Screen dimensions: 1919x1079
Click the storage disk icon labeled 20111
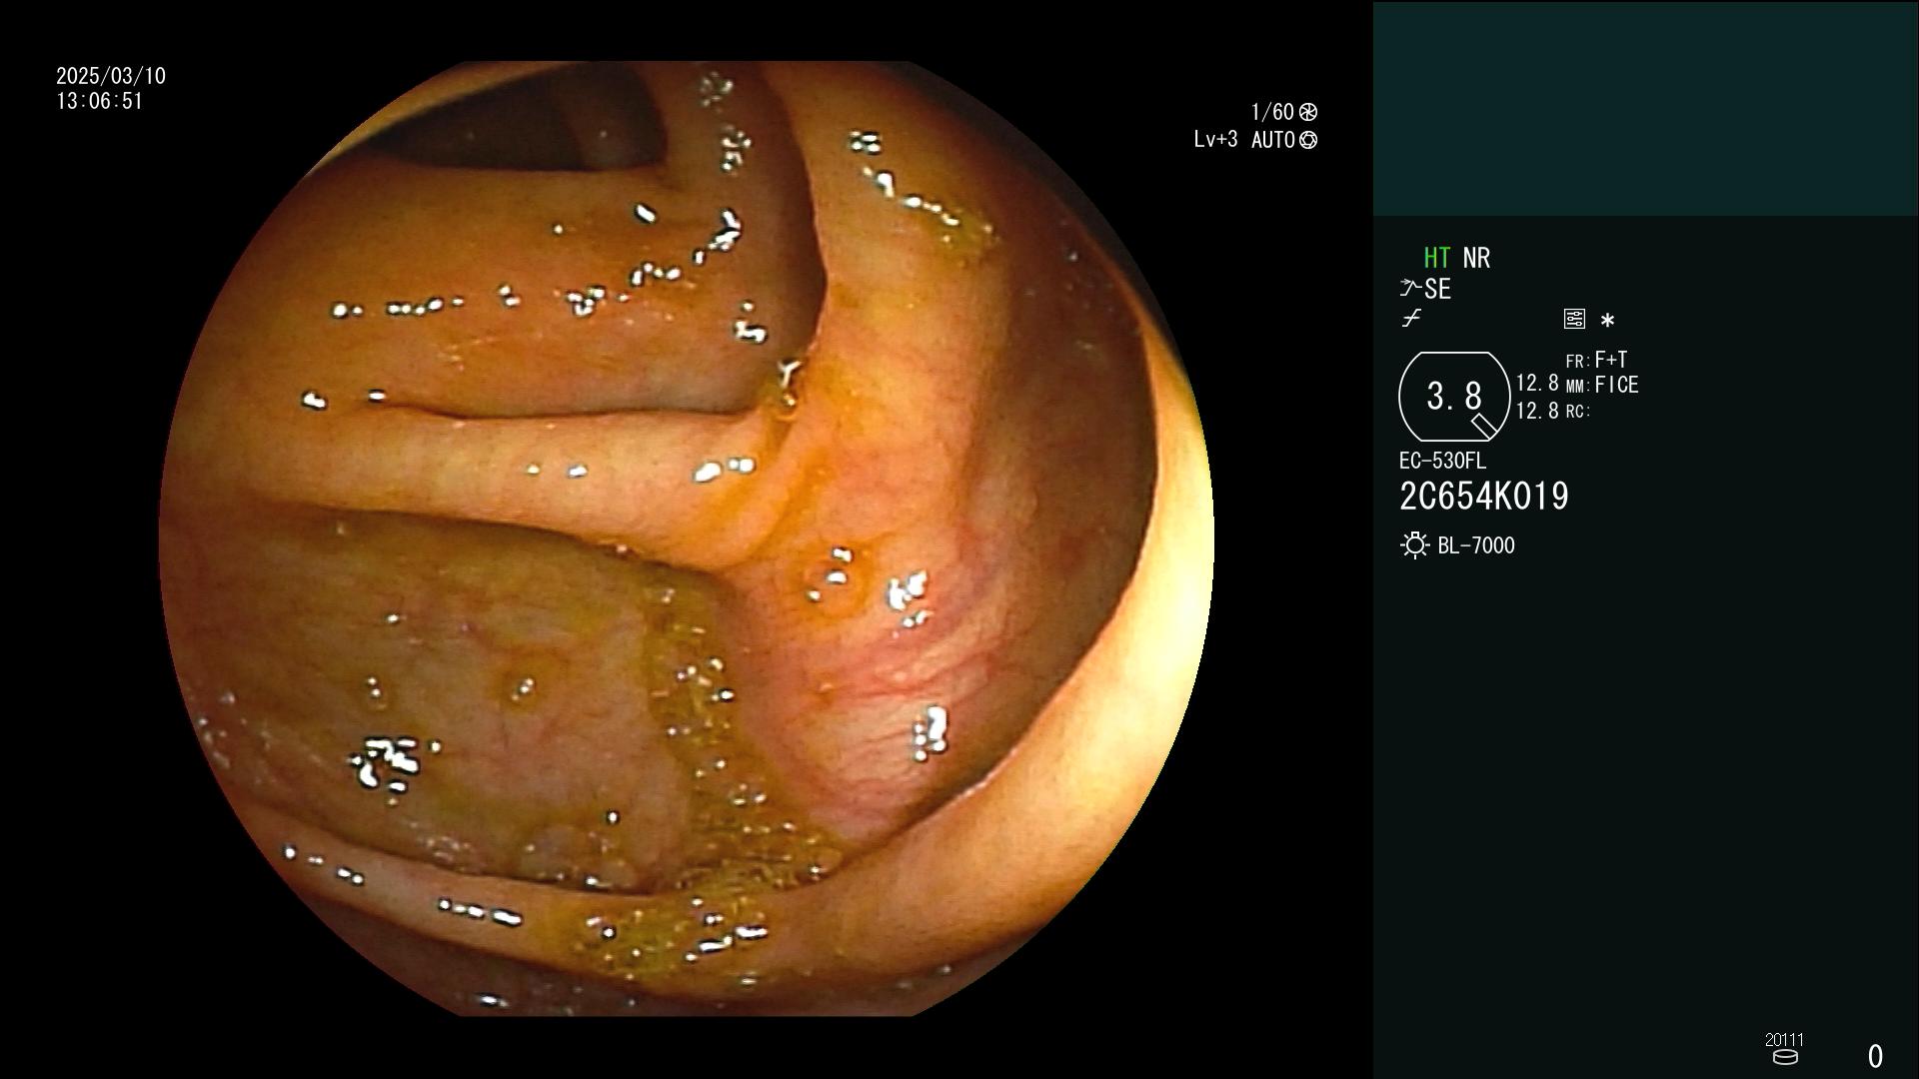[1785, 1057]
